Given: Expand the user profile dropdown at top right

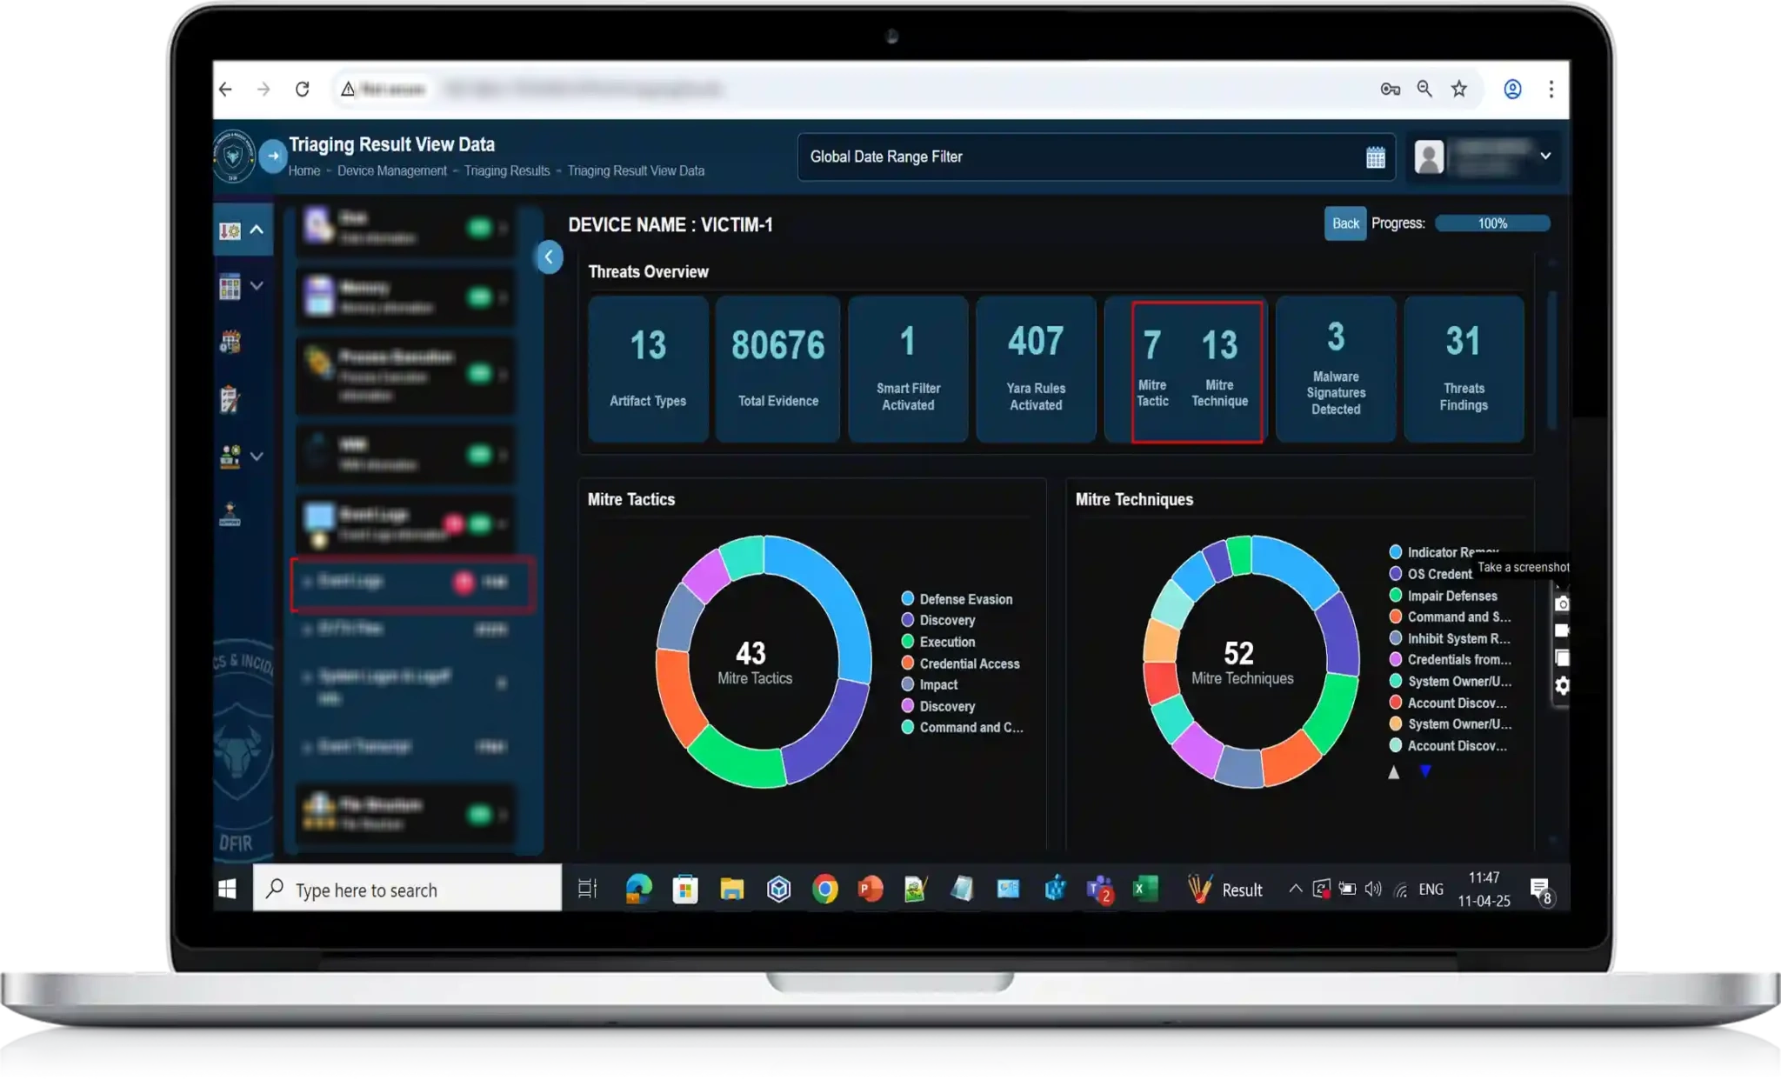Looking at the screenshot, I should 1546,157.
